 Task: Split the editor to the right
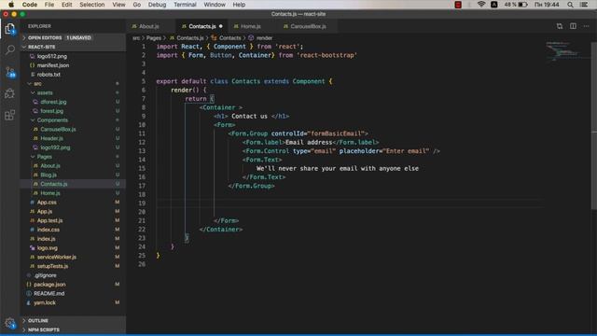[x=573, y=26]
